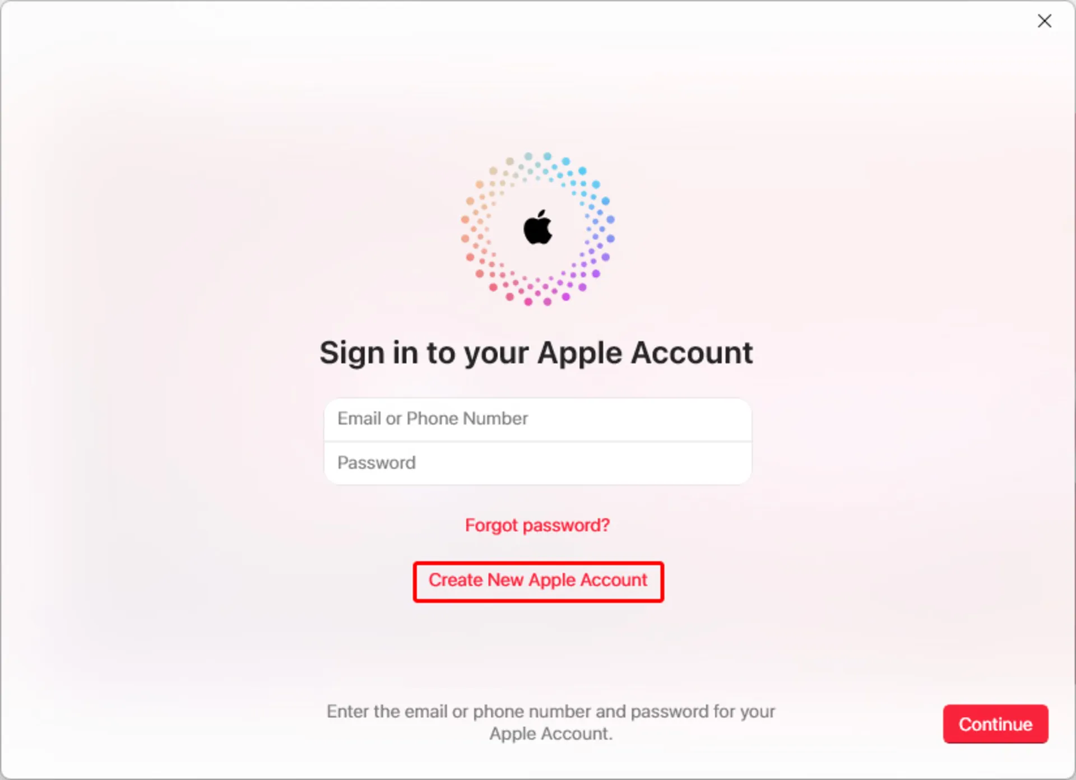Close the sign-in dialog with the X

tap(1044, 21)
